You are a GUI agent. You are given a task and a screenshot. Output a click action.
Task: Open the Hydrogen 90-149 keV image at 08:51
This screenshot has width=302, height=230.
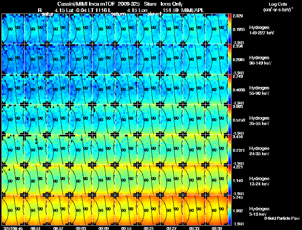click(x=35, y=59)
